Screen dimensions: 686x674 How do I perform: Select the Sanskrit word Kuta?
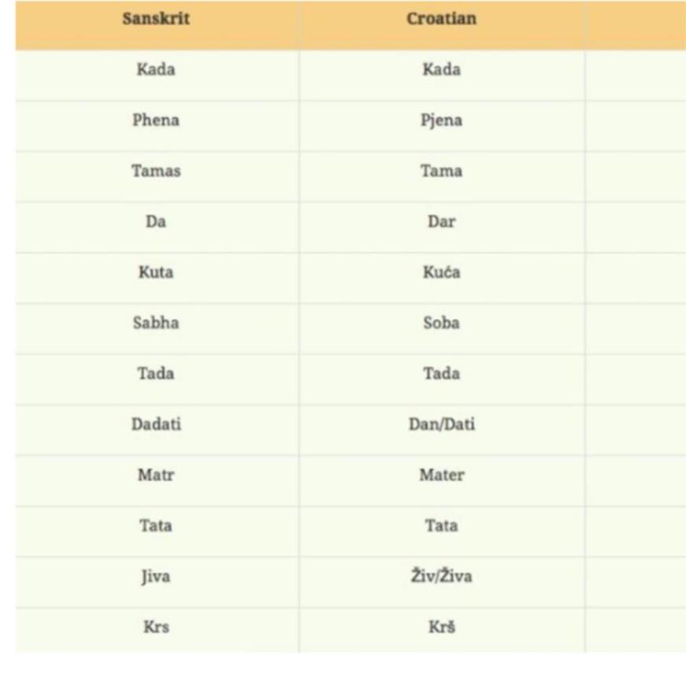[156, 272]
